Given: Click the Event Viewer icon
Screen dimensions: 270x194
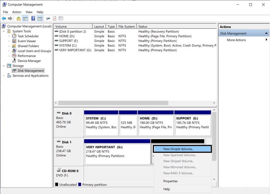Looking at the screenshot, I should (14, 41).
